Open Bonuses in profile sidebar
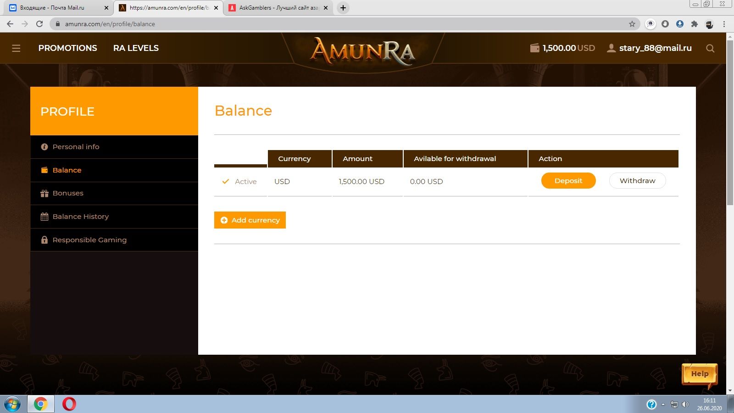The width and height of the screenshot is (734, 413). click(114, 193)
